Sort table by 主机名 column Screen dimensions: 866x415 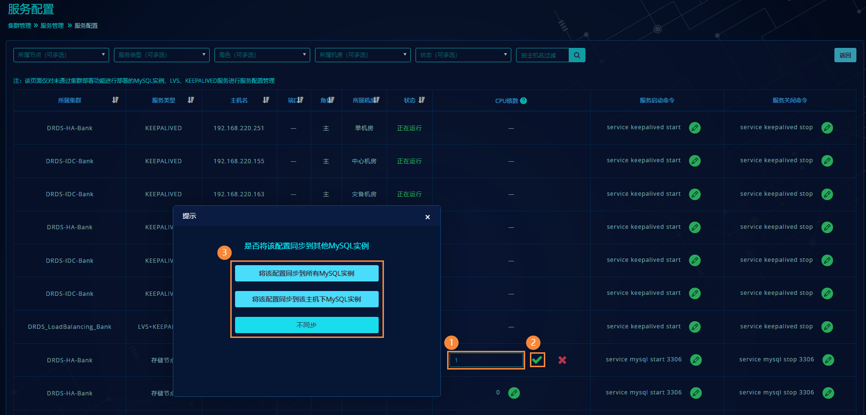(266, 100)
